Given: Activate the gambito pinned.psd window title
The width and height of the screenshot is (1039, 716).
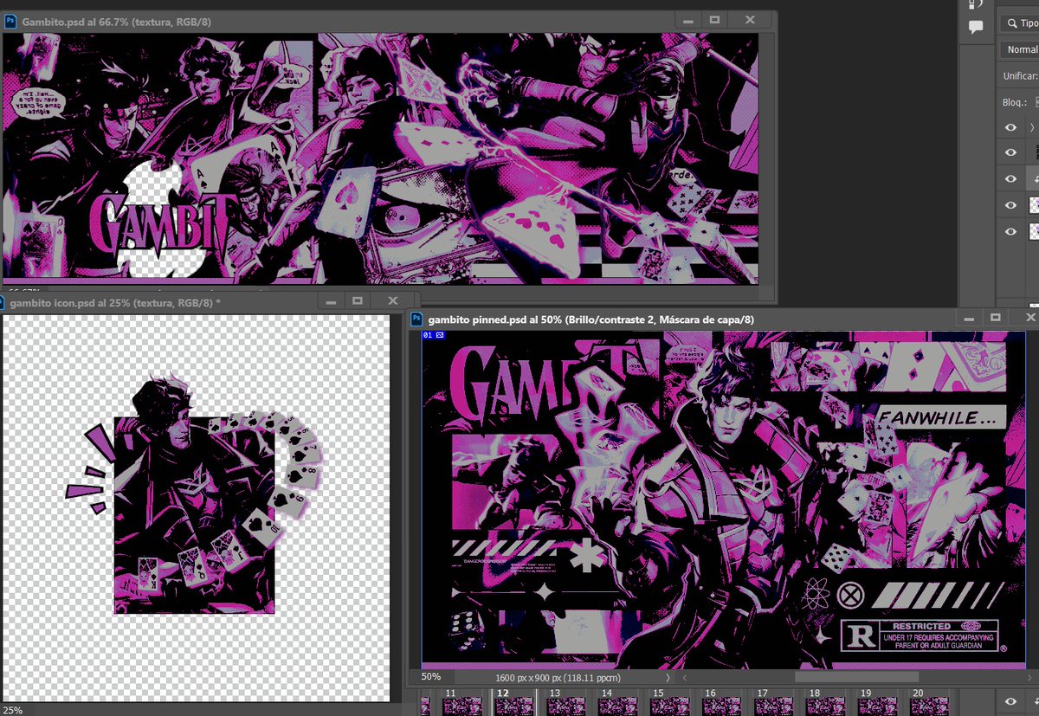Looking at the screenshot, I should point(591,319).
